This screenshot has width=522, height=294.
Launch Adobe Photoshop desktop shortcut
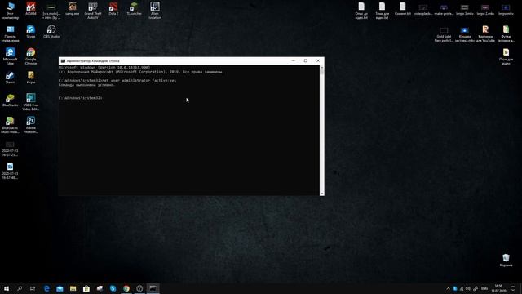tap(31, 125)
